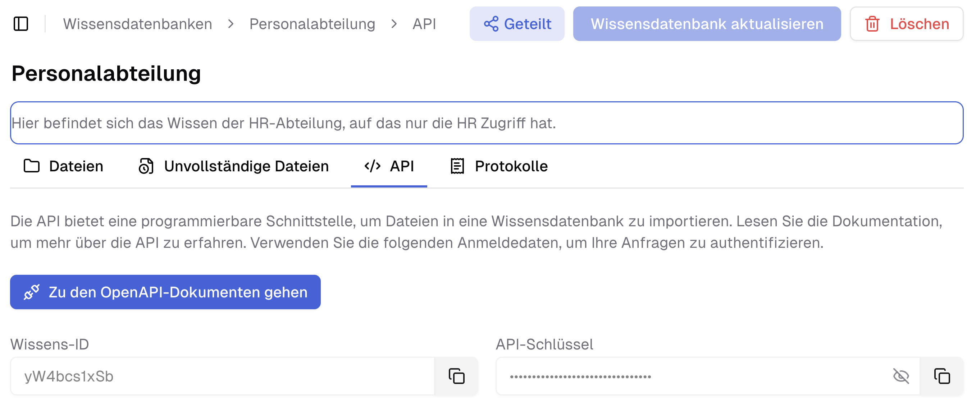Toggle the sidebar panel icon
Image resolution: width=976 pixels, height=403 pixels.
[x=22, y=24]
